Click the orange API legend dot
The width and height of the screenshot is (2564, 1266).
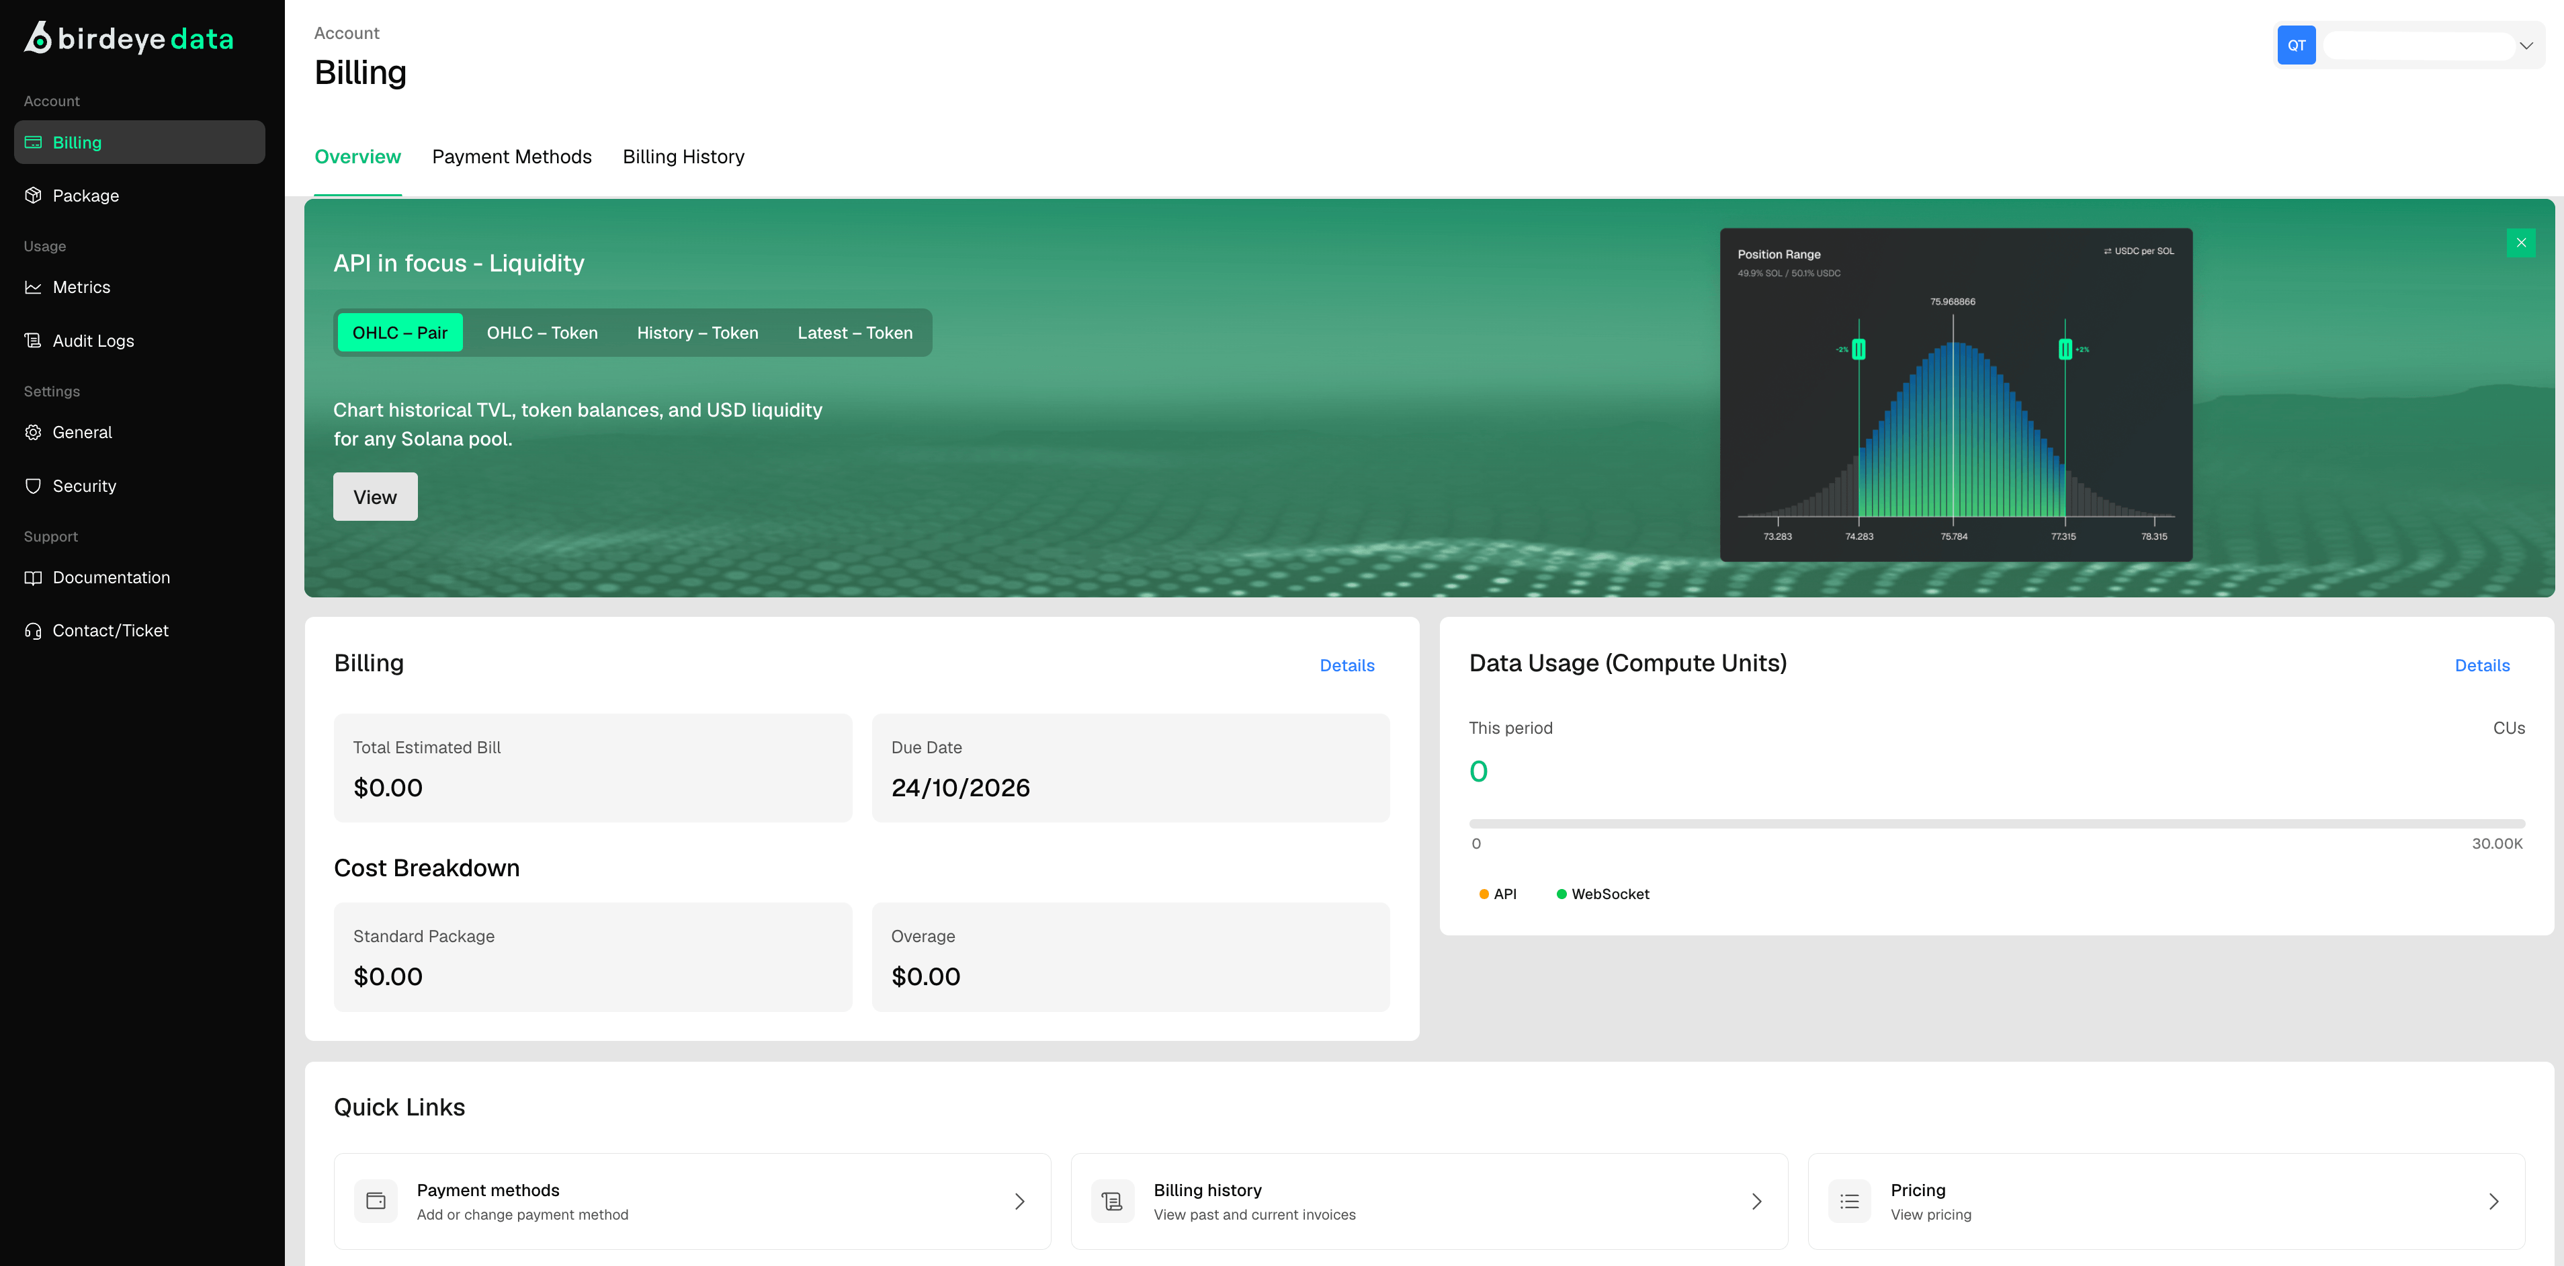[1484, 895]
